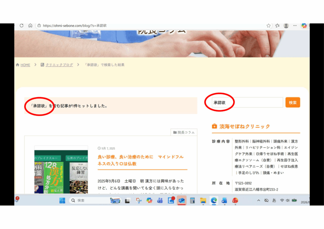Click the taskbar 検索 search box
This screenshot has width=324, height=229.
click(x=95, y=201)
